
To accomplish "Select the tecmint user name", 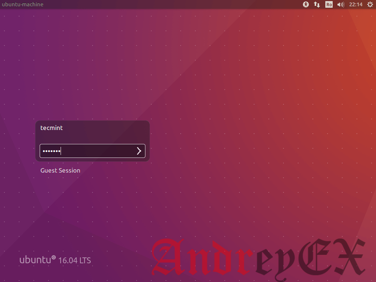I will pyautogui.click(x=51, y=128).
